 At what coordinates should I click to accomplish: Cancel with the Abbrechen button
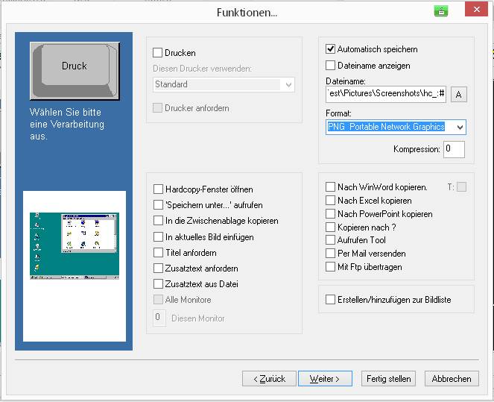[x=452, y=378]
